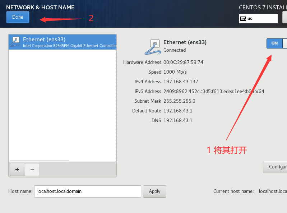Click the keyboard icon next to us
The width and height of the screenshot is (287, 213).
click(x=243, y=19)
